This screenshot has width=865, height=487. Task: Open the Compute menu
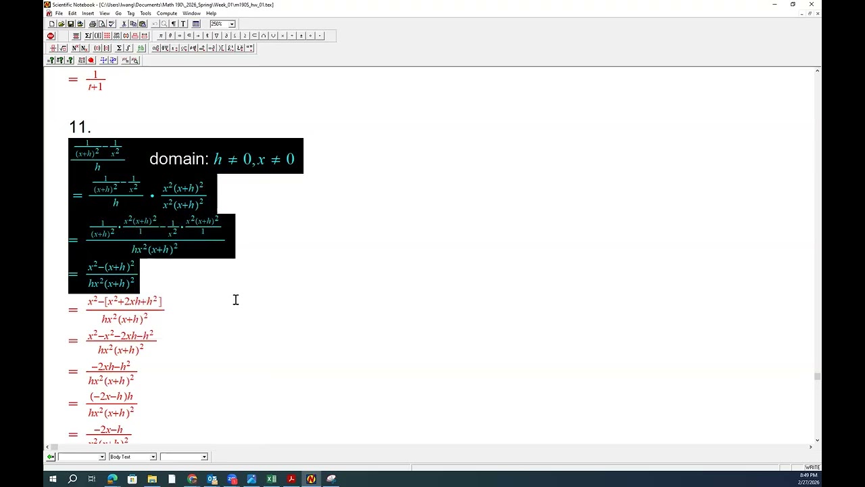(x=167, y=14)
